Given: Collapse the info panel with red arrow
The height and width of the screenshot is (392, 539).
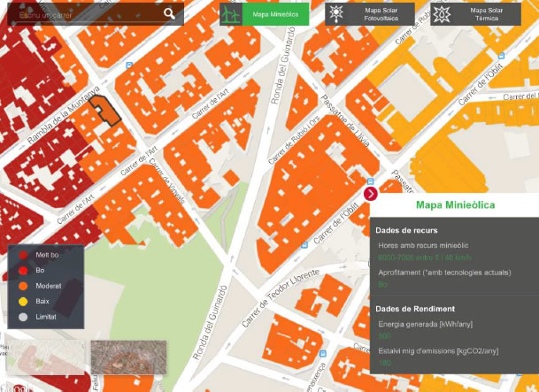Looking at the screenshot, I should point(371,194).
